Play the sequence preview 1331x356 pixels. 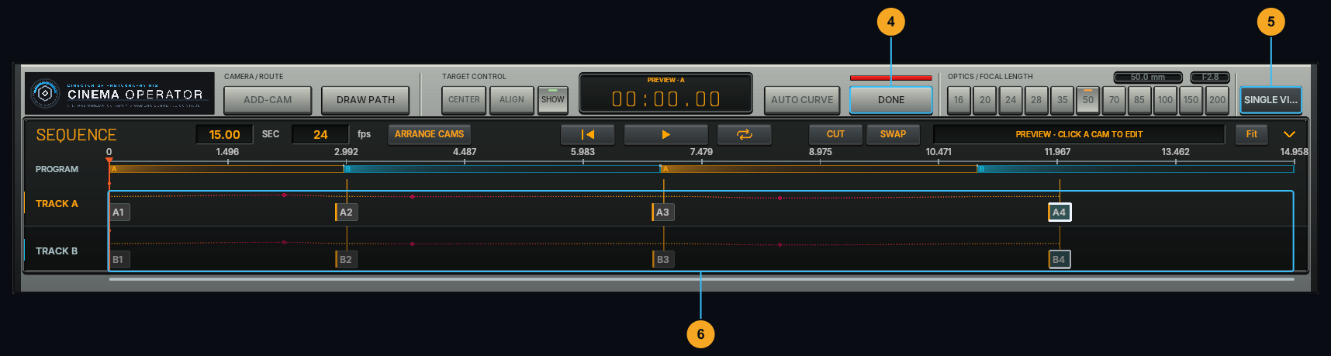[x=665, y=134]
